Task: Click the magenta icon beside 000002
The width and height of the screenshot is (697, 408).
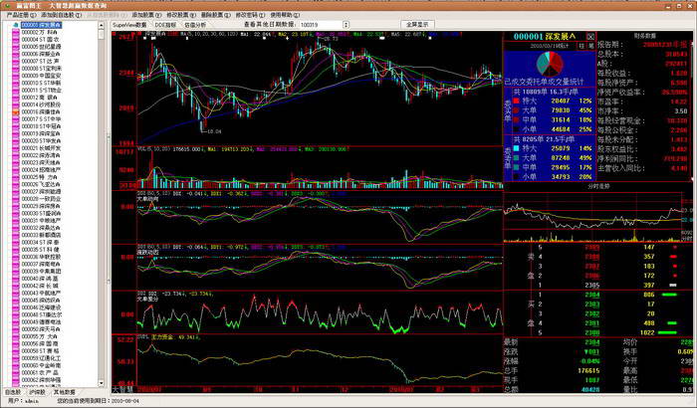Action: click(16, 33)
